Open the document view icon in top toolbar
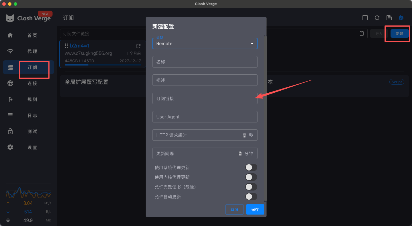 coord(389,18)
